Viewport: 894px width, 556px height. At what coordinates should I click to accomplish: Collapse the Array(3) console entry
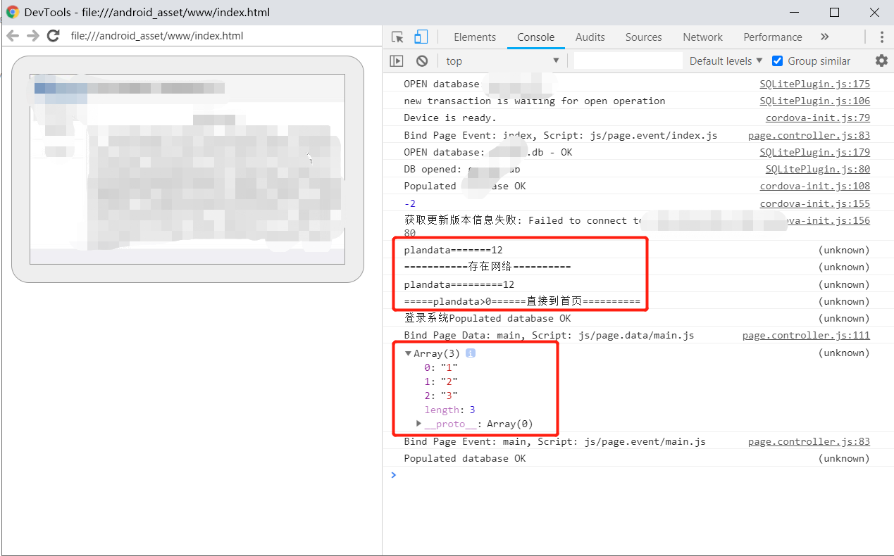(x=408, y=353)
